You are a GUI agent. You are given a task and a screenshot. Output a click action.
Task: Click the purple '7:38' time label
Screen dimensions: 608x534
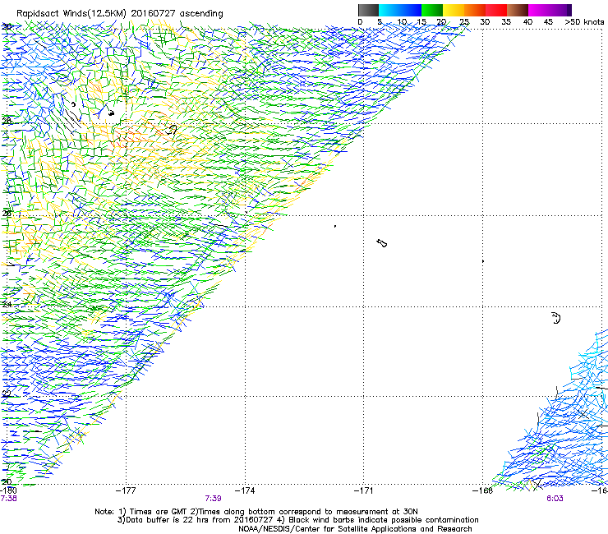[x=8, y=499]
